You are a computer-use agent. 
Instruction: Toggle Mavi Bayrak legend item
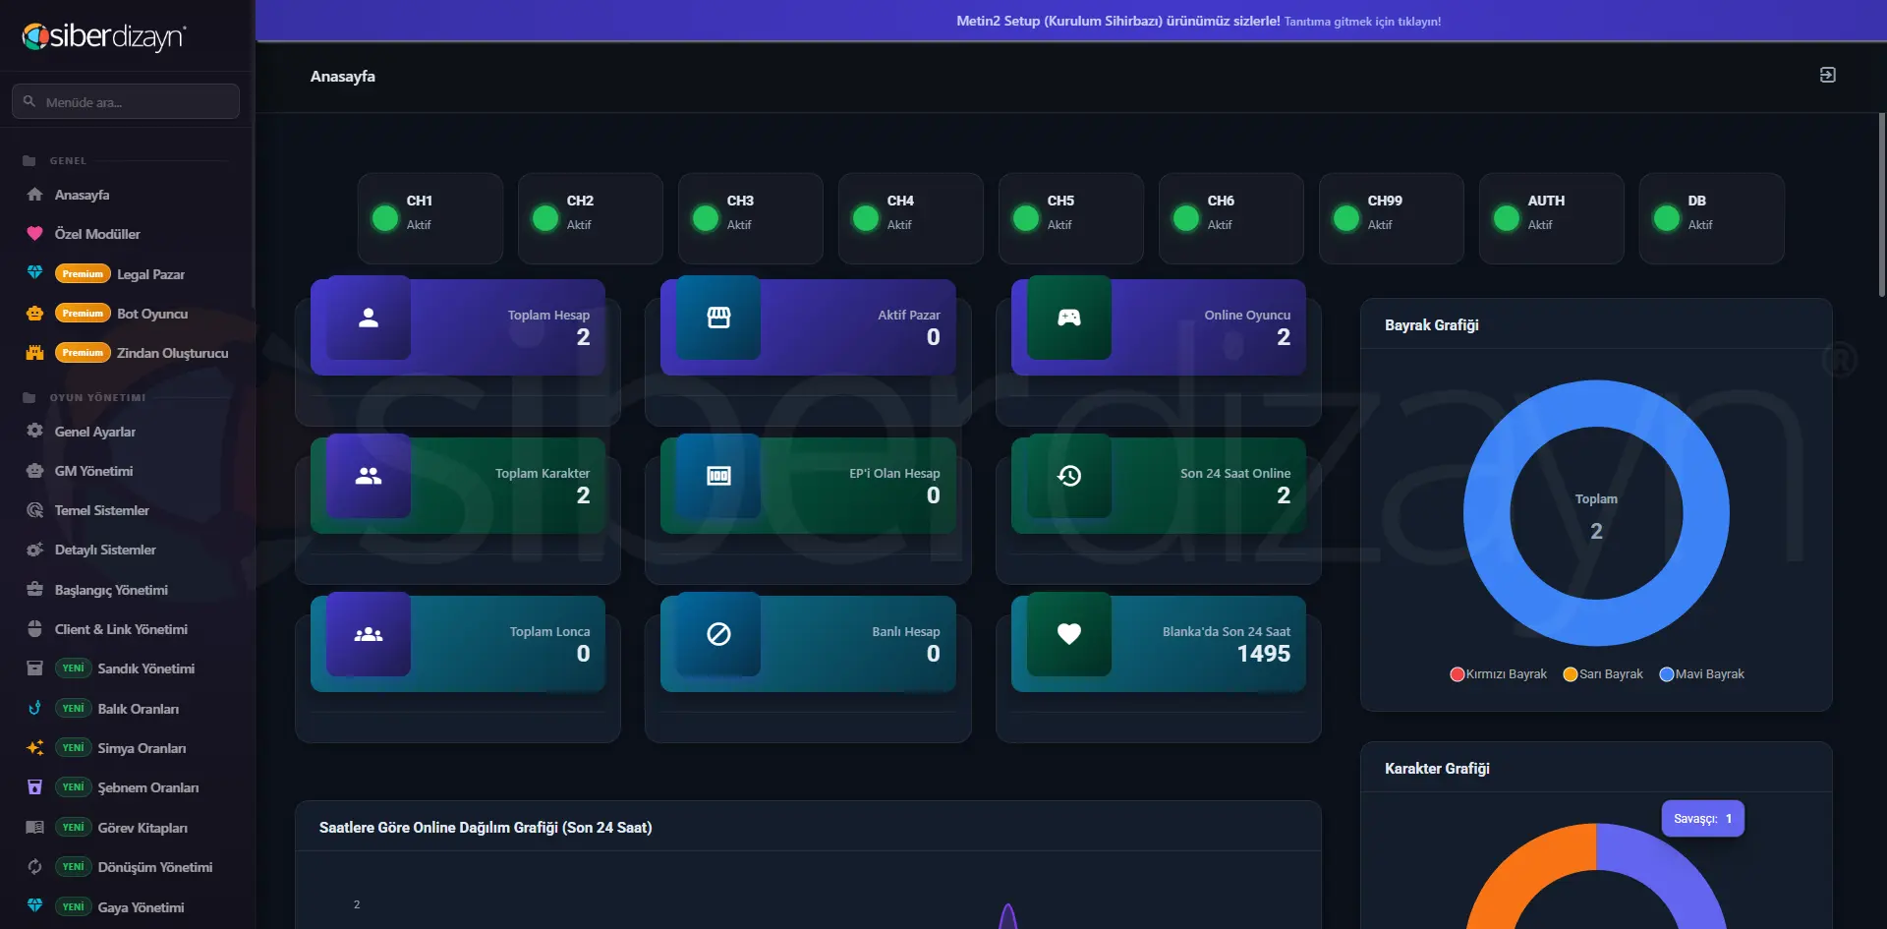coord(1701,674)
